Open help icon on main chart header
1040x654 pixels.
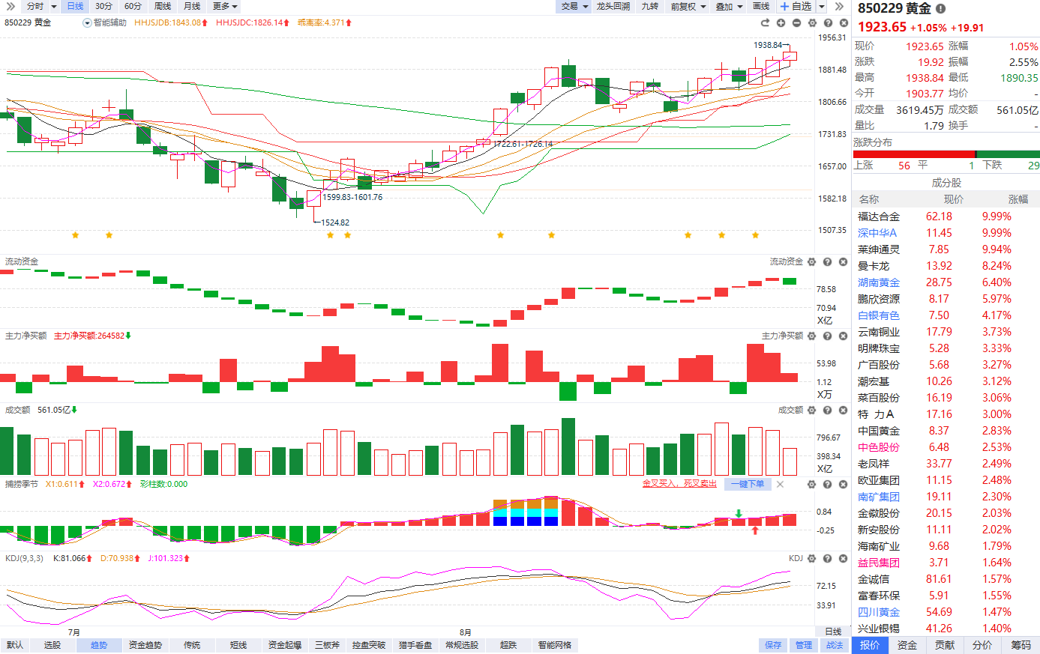(828, 23)
